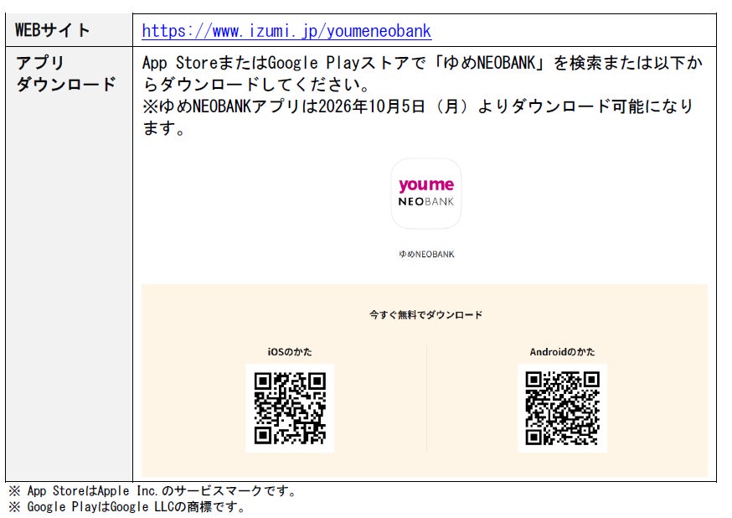This screenshot has height=518, width=732.
Task: Click the 2026年10月5日 download availability note
Action: coord(418,117)
